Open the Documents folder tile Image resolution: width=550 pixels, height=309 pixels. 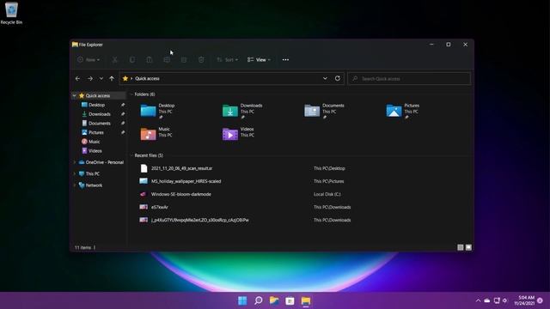click(x=325, y=111)
